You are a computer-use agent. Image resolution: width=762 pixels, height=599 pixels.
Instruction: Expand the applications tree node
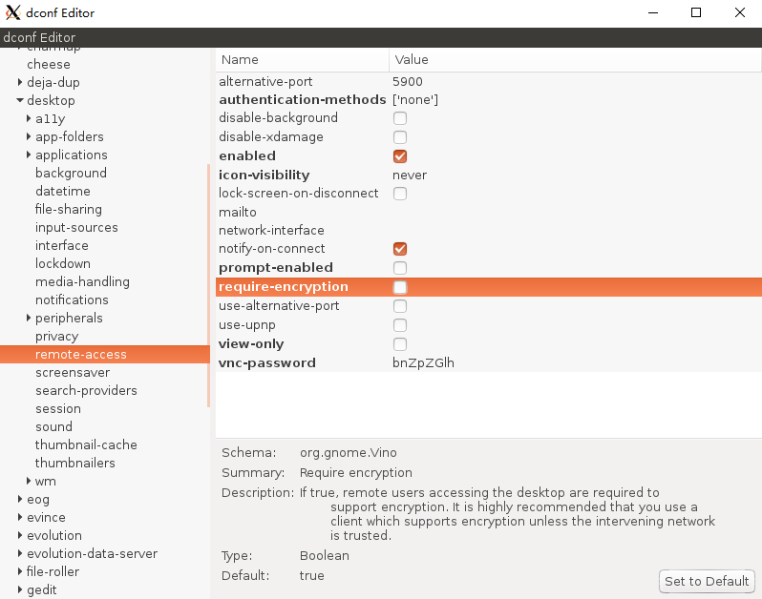[29, 155]
